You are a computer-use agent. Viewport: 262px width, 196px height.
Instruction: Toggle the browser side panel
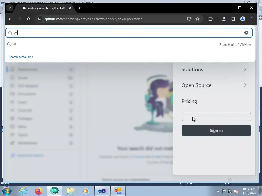click(233, 19)
